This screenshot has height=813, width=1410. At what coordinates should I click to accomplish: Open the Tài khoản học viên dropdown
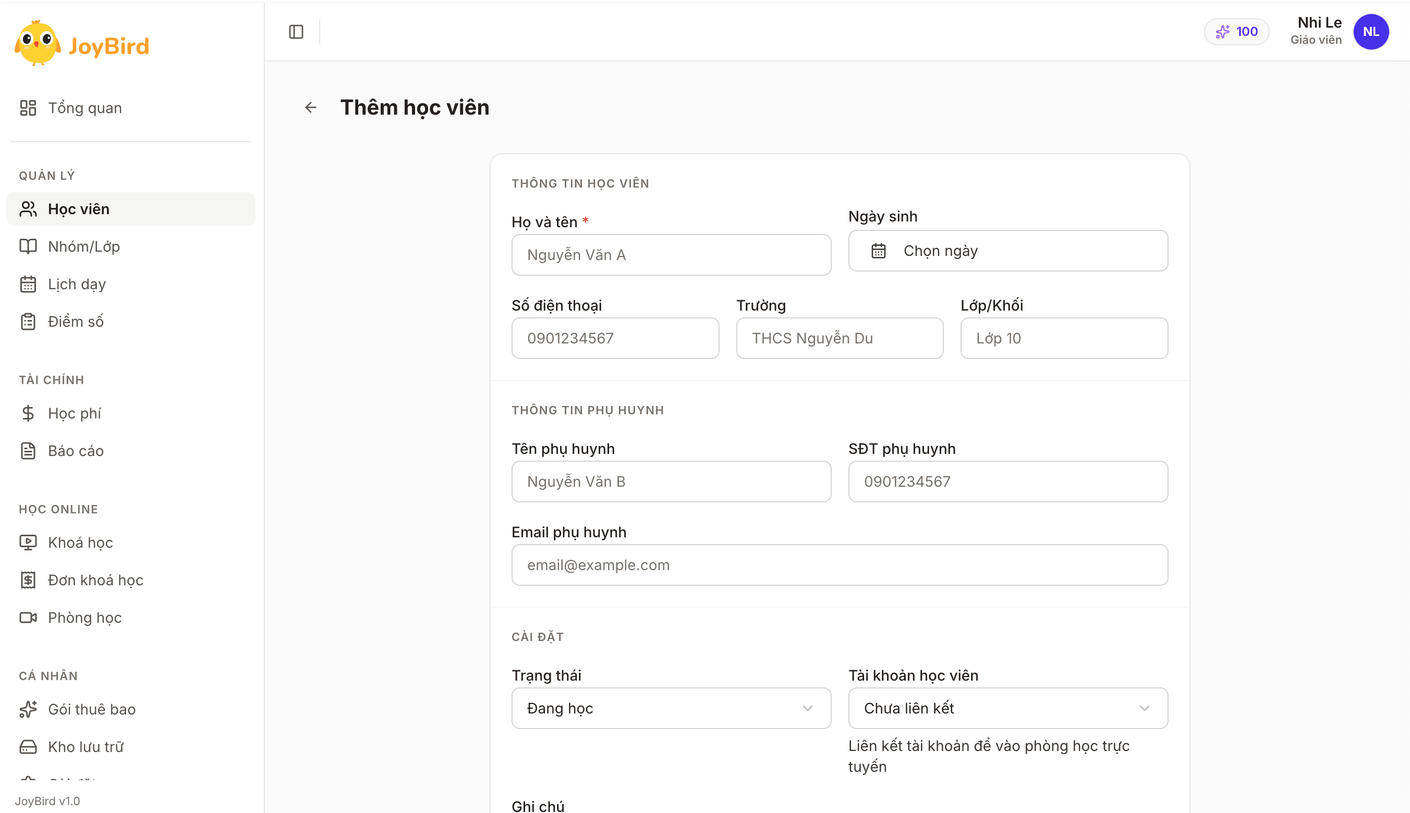[x=1008, y=708]
